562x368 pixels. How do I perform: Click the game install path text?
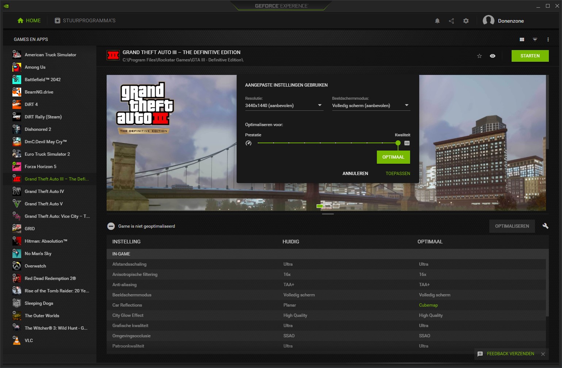(x=183, y=60)
